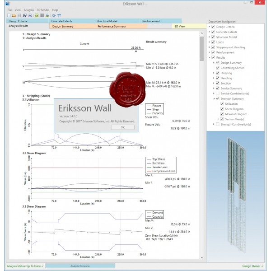Switch to the 3D View tab

click(x=189, y=26)
